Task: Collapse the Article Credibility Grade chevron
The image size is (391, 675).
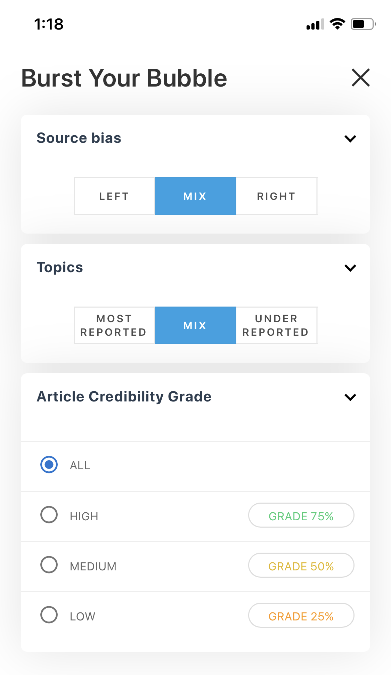Action: coord(350,397)
